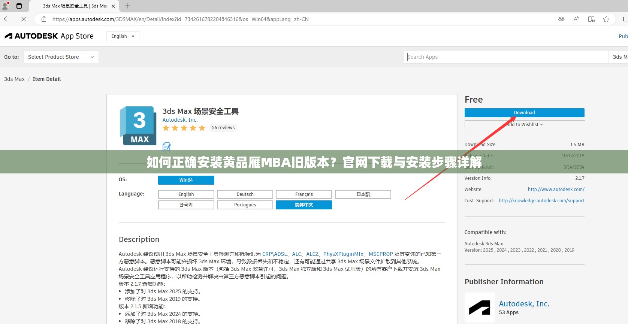628x324 pixels.
Task: Open the tab actions menu icon
Action: (x=19, y=6)
